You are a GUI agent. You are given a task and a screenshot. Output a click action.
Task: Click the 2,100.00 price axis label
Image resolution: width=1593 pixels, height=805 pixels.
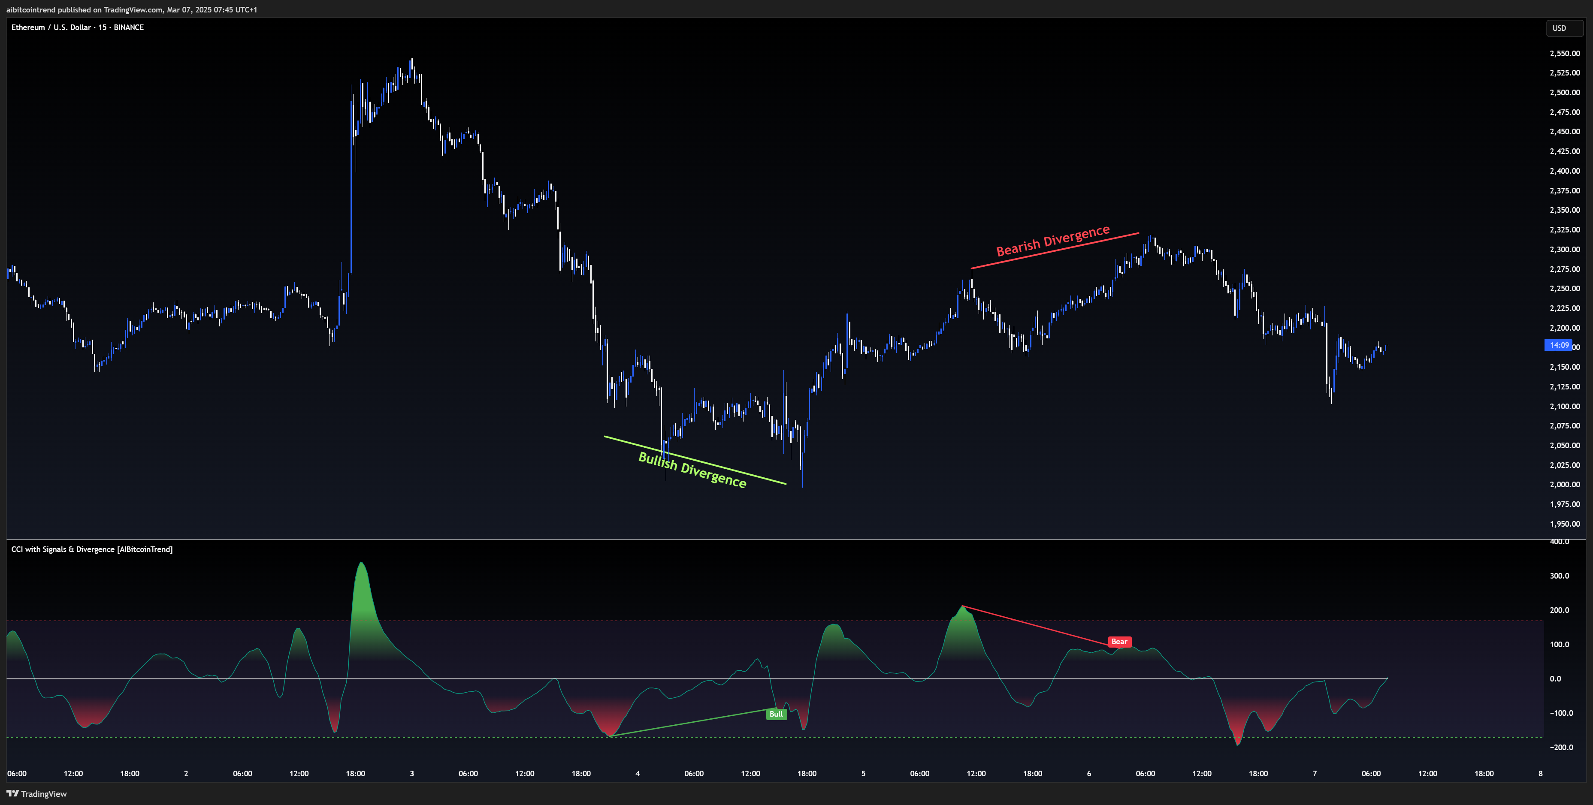tap(1564, 406)
